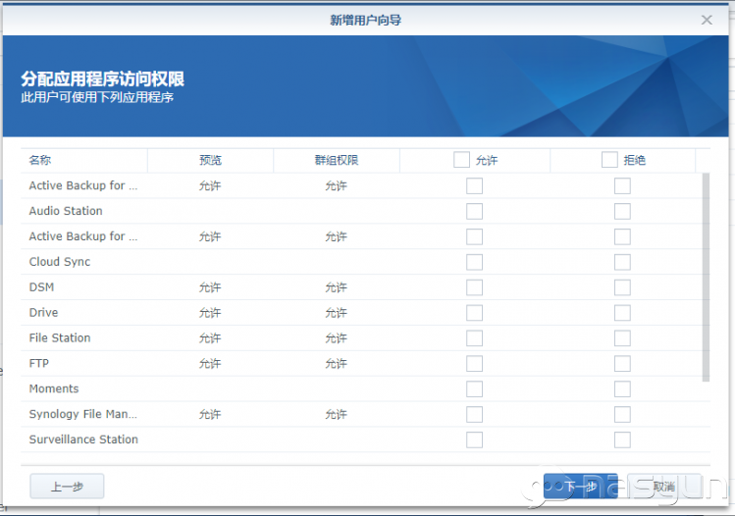Allow the Drive application
Screen dimensions: 735x516
(474, 313)
